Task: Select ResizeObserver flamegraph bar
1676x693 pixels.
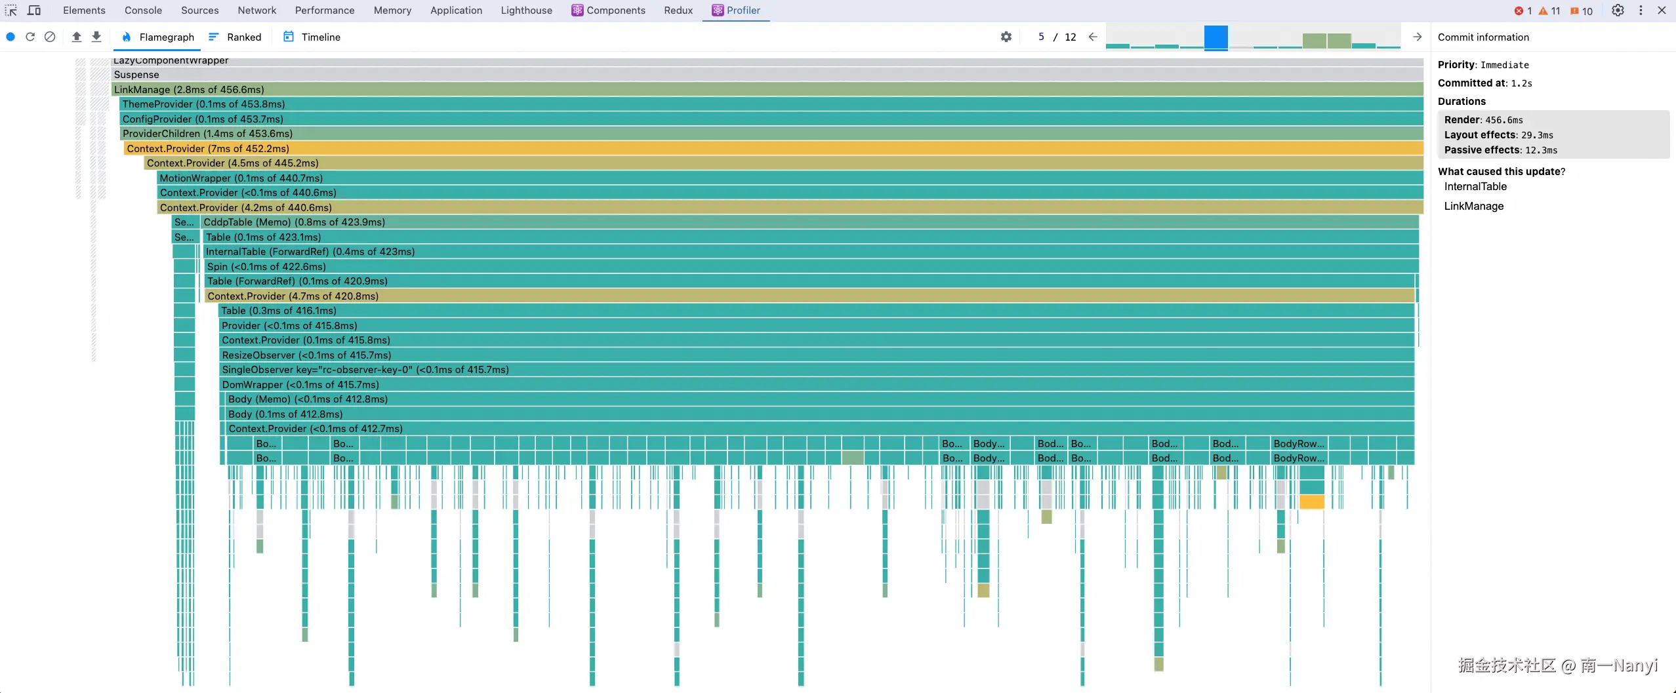Action: (x=817, y=355)
